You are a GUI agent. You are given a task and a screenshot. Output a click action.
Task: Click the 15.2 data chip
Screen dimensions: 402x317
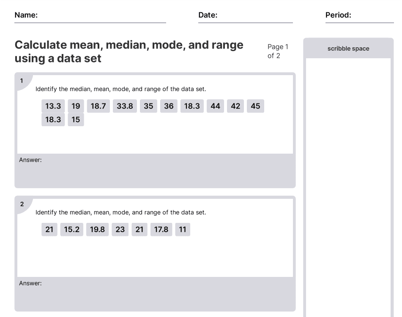(x=72, y=230)
